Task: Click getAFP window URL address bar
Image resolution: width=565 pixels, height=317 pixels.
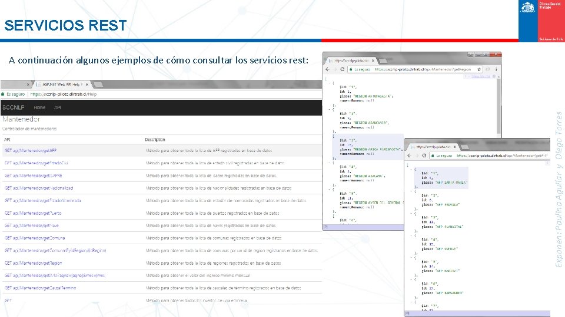Action: pyautogui.click(x=489, y=156)
